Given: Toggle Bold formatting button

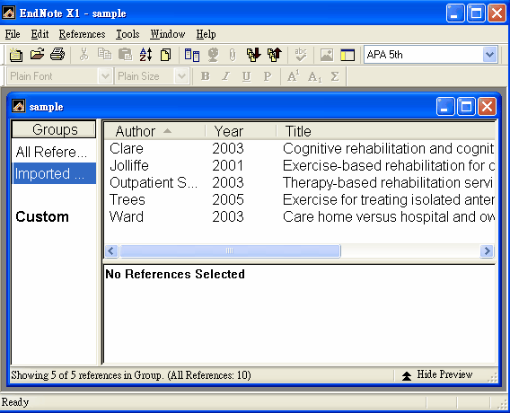Looking at the screenshot, I should [206, 76].
